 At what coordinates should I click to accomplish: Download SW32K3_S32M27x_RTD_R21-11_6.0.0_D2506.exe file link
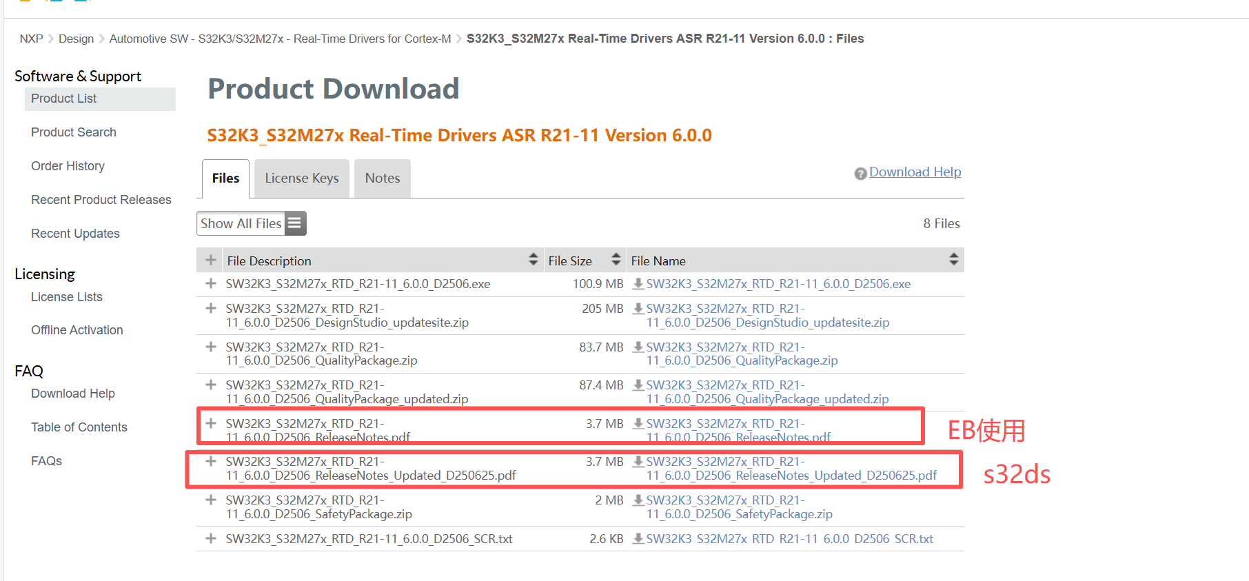coord(778,283)
